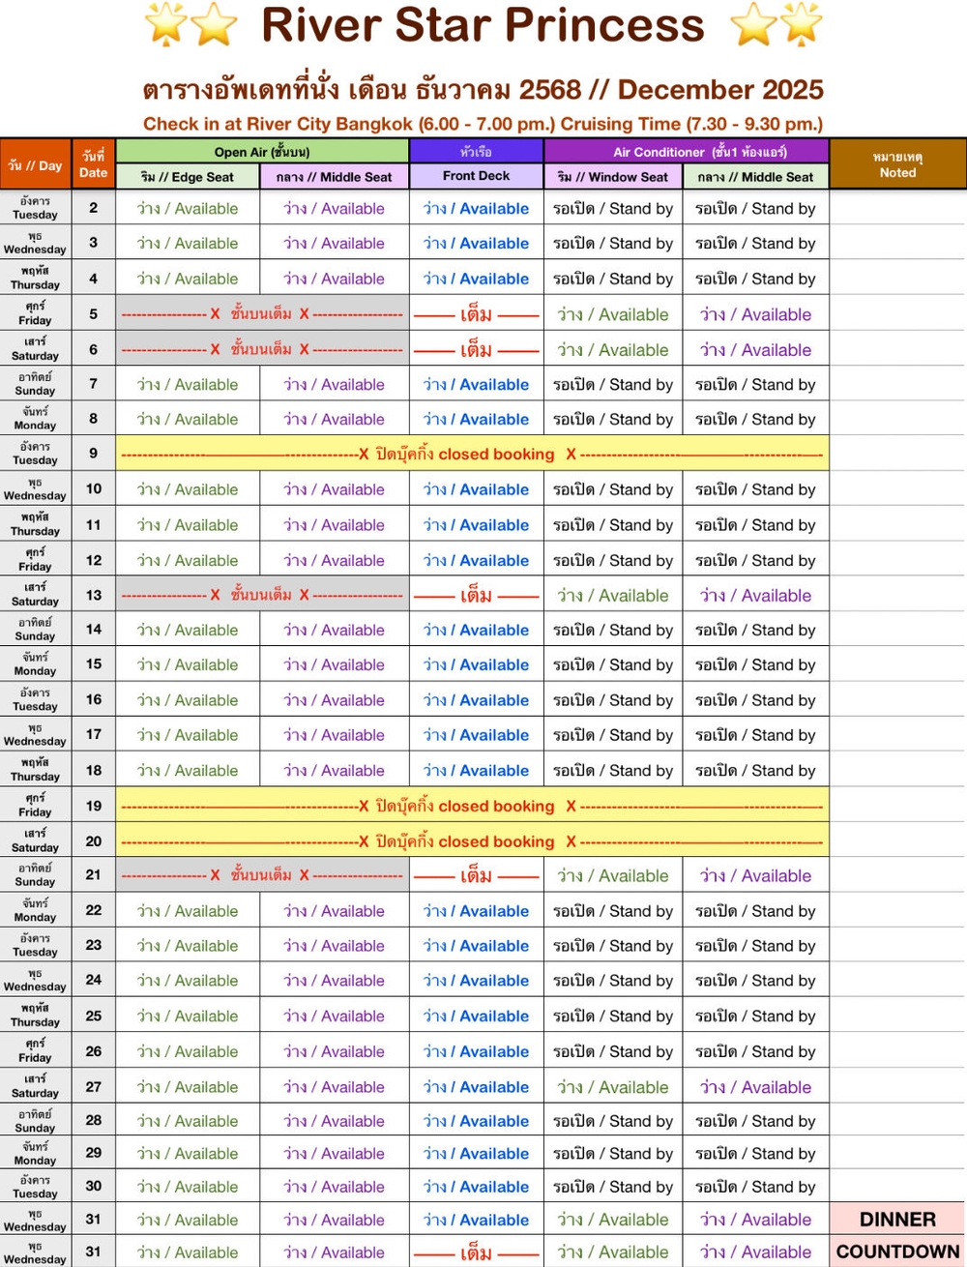The image size is (967, 1267).
Task: Select Window Seat Stand by for date 4
Action: pos(613,279)
